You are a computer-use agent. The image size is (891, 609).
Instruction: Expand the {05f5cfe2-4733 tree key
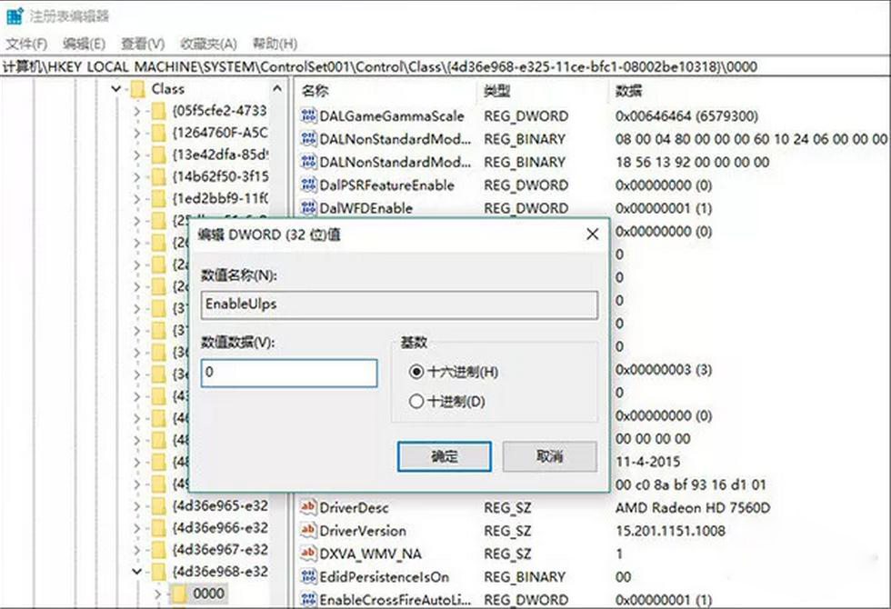[x=137, y=111]
